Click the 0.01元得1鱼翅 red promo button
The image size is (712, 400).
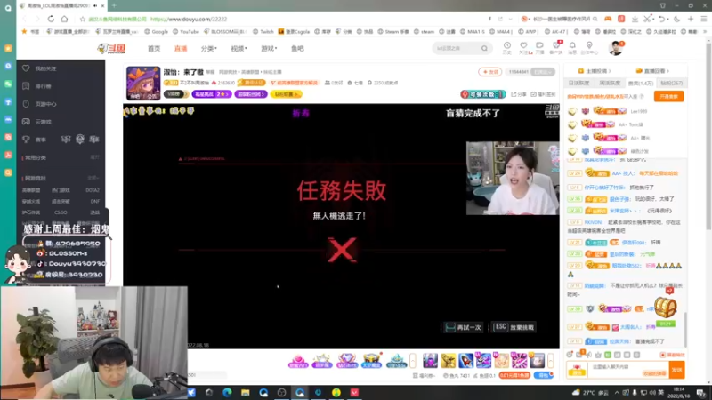(x=514, y=375)
